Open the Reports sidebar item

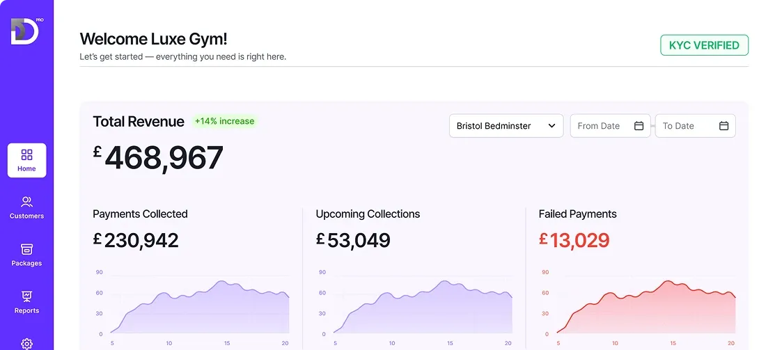26,303
